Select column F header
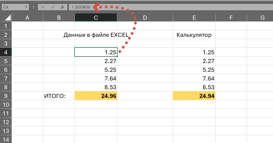The width and height of the screenshot is (273, 143). click(231, 17)
